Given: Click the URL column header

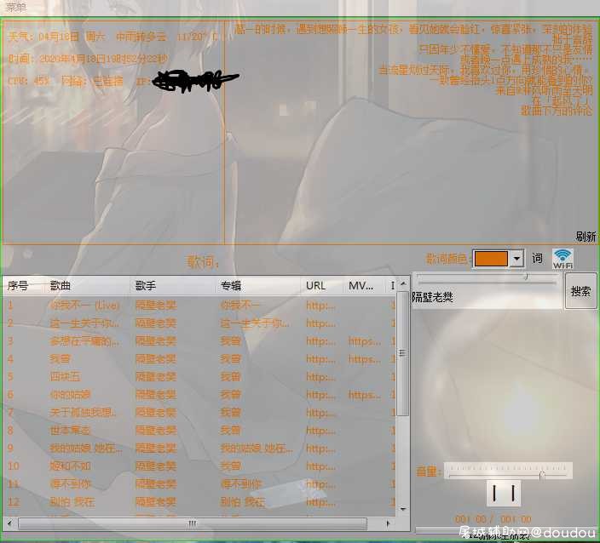Looking at the screenshot, I should click(322, 285).
